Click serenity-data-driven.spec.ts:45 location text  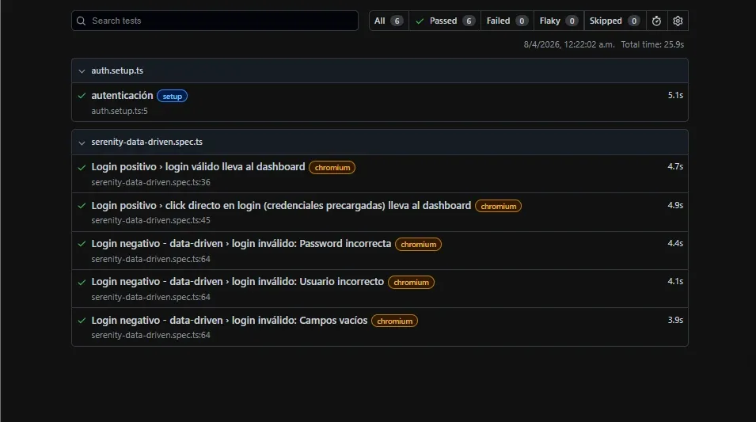(151, 220)
